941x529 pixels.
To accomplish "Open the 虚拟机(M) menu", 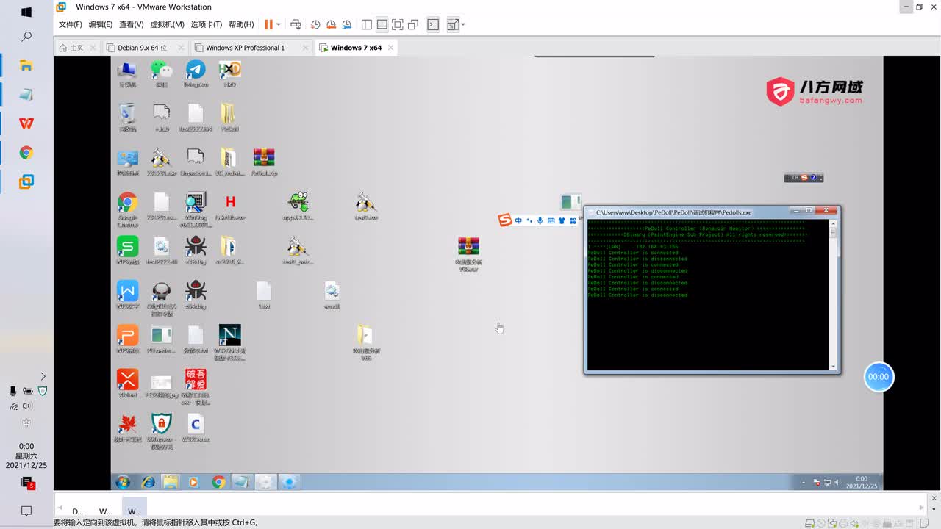I will 167,24.
